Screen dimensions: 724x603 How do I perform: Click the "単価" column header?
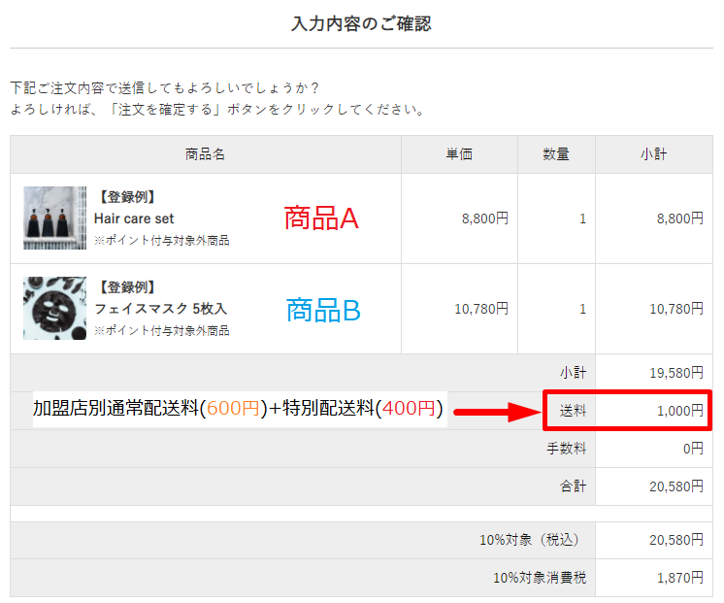point(459,154)
